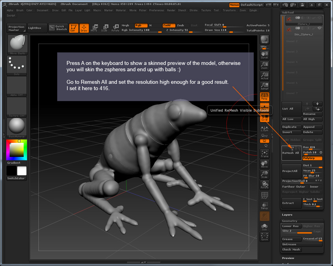
Task: Toggle visibility eye of Skin_ZSphere_1 subtool
Action: point(320,28)
